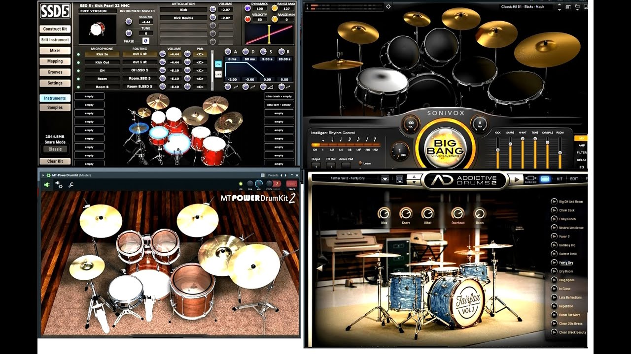The height and width of the screenshot is (354, 631).
Task: Click the Big Bang PAN knob
Action: pos(479,124)
